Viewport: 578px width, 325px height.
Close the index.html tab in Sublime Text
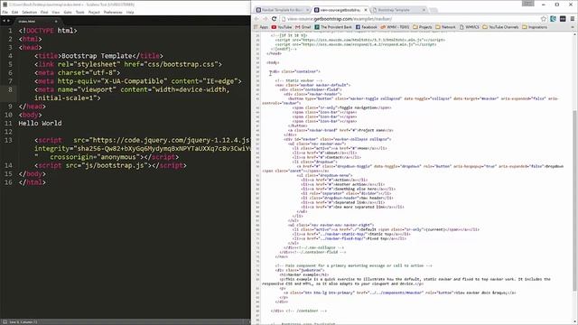(56, 22)
